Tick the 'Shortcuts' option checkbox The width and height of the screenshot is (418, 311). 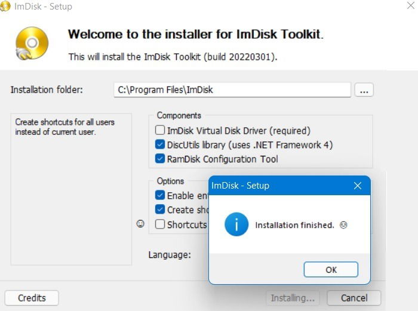(x=160, y=224)
